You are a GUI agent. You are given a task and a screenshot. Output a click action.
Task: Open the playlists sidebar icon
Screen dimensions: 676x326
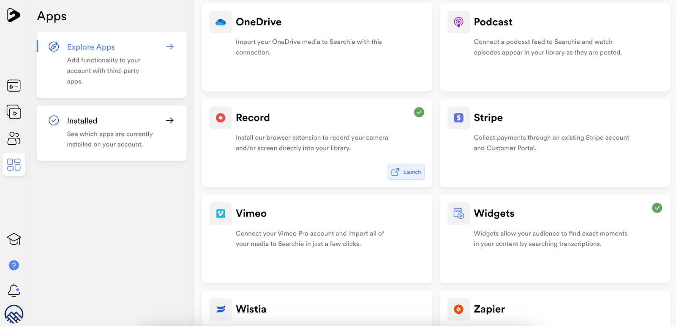[14, 112]
